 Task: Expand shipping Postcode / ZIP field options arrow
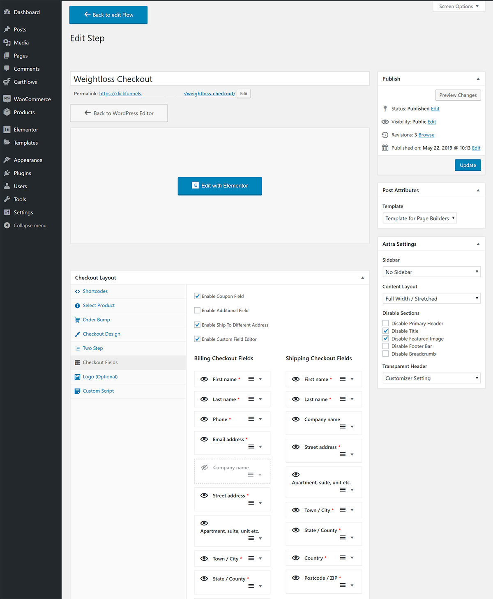[x=352, y=585]
